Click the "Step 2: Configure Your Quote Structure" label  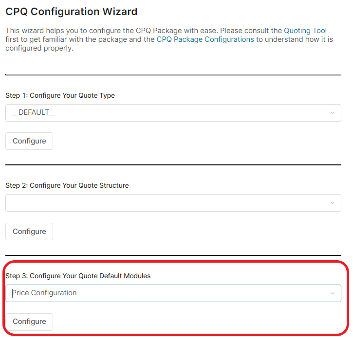(x=67, y=185)
